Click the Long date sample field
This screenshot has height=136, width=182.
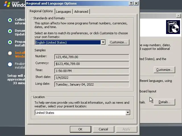92,84
